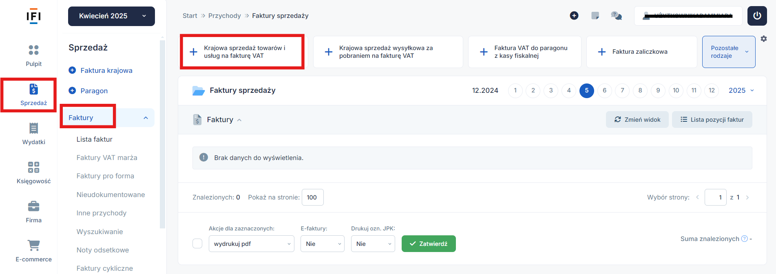Click the plus icon beside Paragon
The width and height of the screenshot is (776, 274).
[x=72, y=90]
